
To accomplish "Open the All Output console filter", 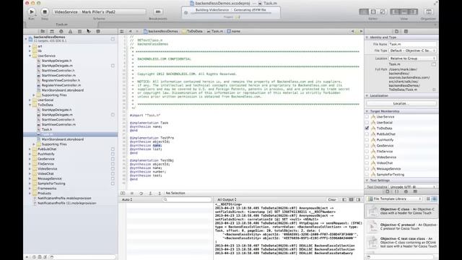I will (x=227, y=199).
